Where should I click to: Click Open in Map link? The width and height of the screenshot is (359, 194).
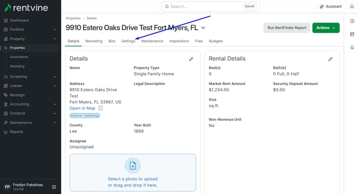coord(83,108)
